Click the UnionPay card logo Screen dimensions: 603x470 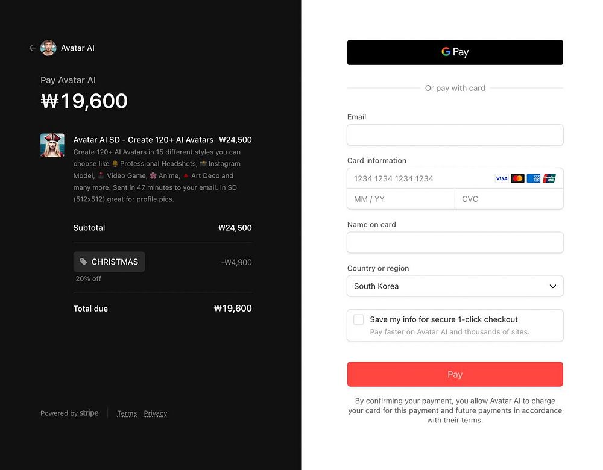549,178
